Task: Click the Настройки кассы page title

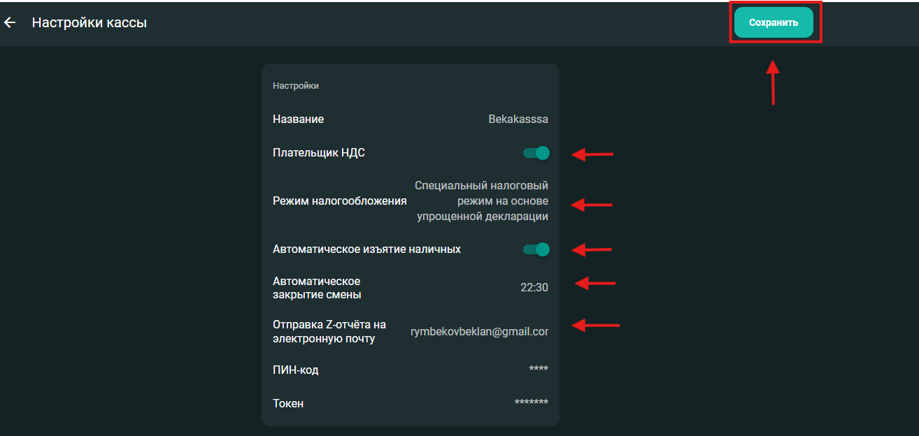Action: (90, 23)
